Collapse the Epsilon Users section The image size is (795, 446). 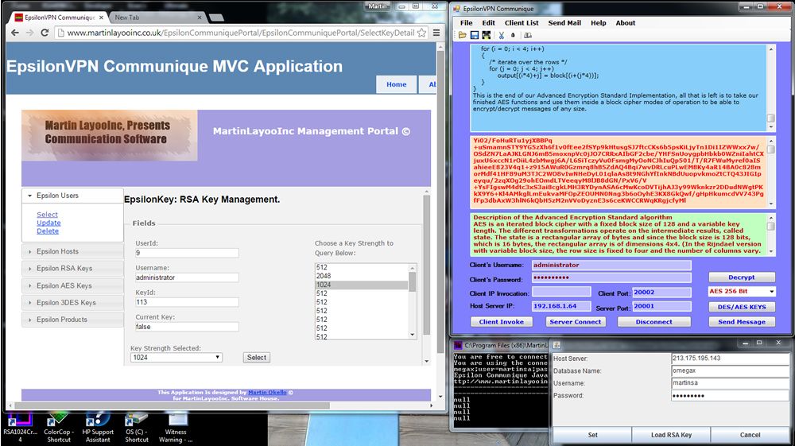(x=72, y=196)
